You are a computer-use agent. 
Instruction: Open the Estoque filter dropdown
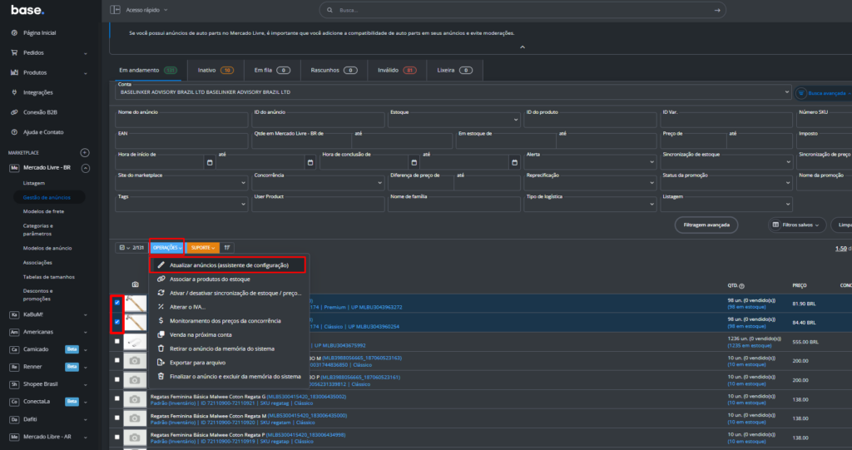point(454,118)
